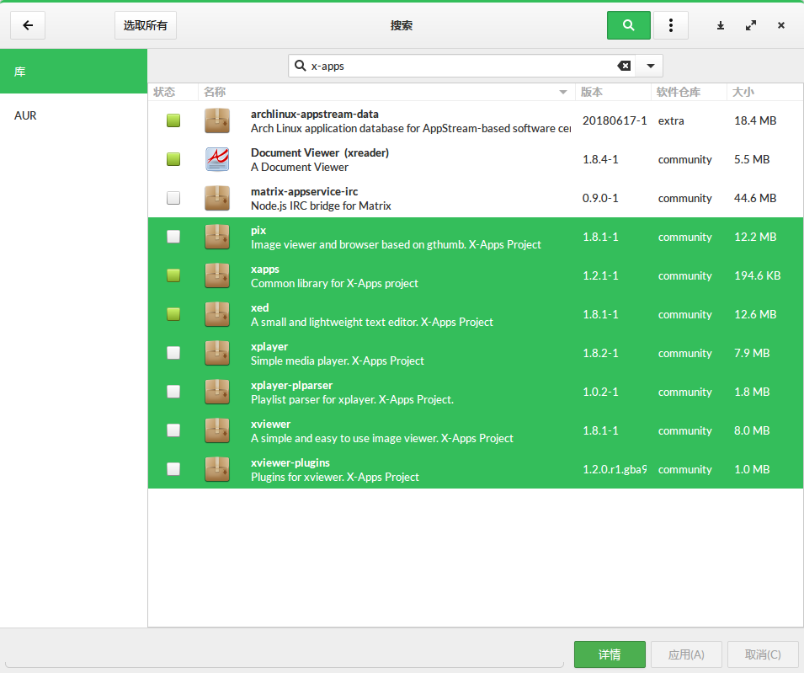Select the xviewer-plugins package name
Image resolution: width=804 pixels, height=673 pixels.
point(290,462)
